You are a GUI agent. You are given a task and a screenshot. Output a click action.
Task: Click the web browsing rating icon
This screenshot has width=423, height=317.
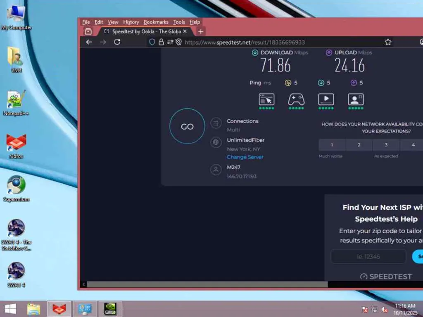pos(266,100)
